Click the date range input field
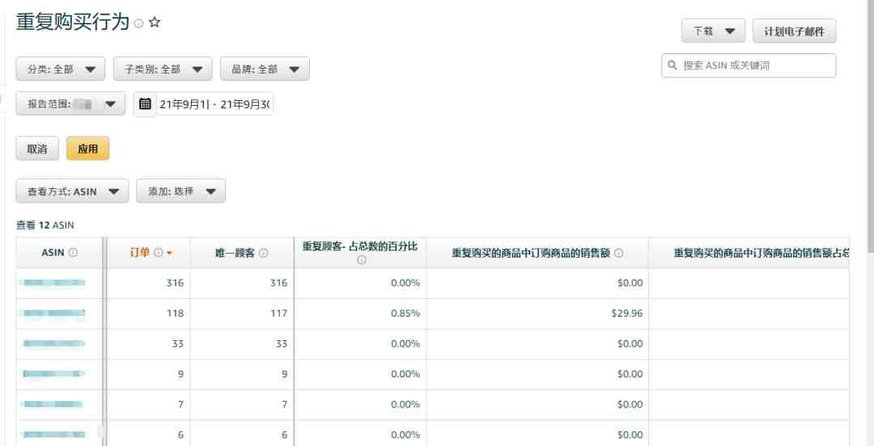The width and height of the screenshot is (874, 446). click(x=214, y=103)
